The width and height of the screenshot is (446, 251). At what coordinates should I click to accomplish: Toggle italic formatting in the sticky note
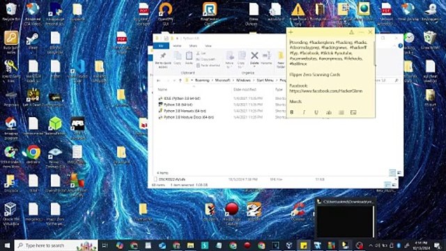[x=304, y=112]
